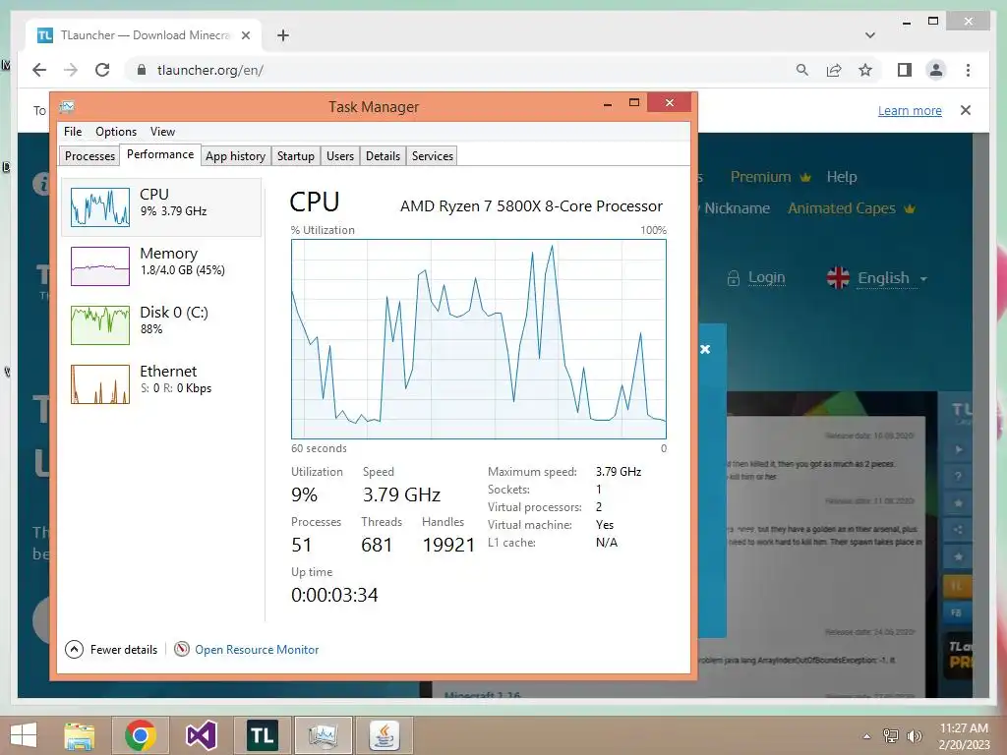Image resolution: width=1007 pixels, height=755 pixels.
Task: Open Resource Monitor link
Action: point(257,650)
